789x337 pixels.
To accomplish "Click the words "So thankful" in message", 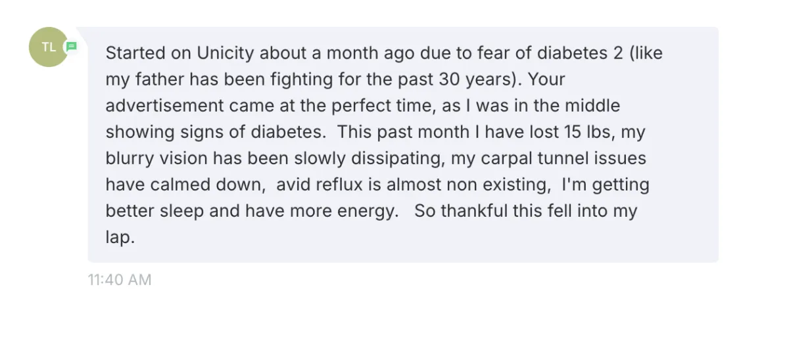I will pyautogui.click(x=464, y=212).
